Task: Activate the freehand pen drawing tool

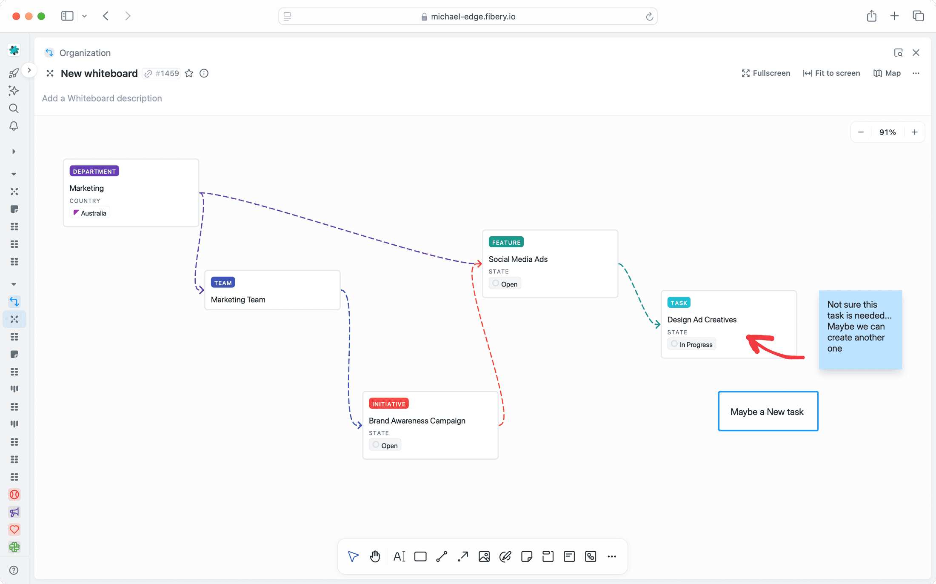Action: 505,556
